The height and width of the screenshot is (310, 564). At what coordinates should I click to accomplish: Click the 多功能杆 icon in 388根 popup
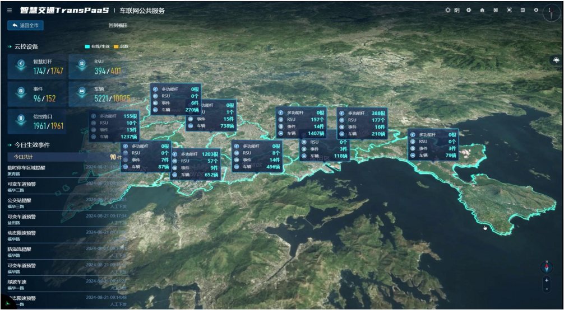coord(343,113)
